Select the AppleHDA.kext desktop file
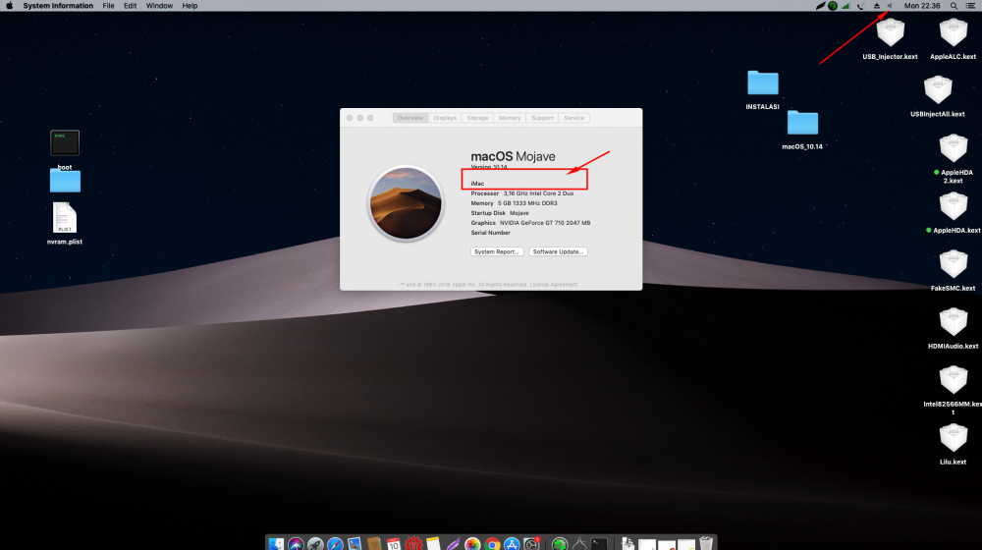The image size is (982, 550). pos(954,212)
